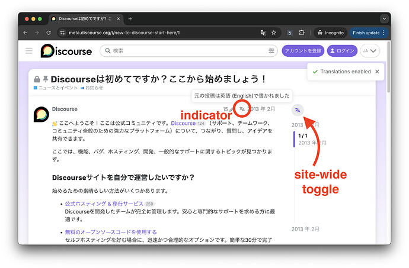Open the JA language dropdown
409x268 pixels.
click(370, 51)
